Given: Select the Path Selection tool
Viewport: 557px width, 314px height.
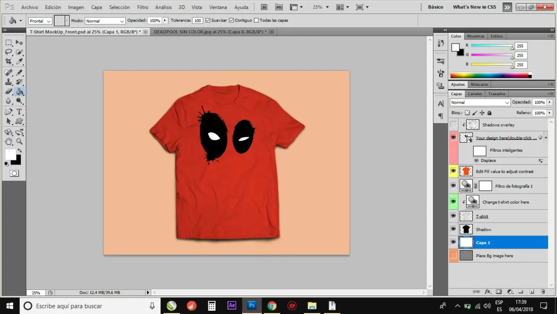Looking at the screenshot, I should pos(9,121).
